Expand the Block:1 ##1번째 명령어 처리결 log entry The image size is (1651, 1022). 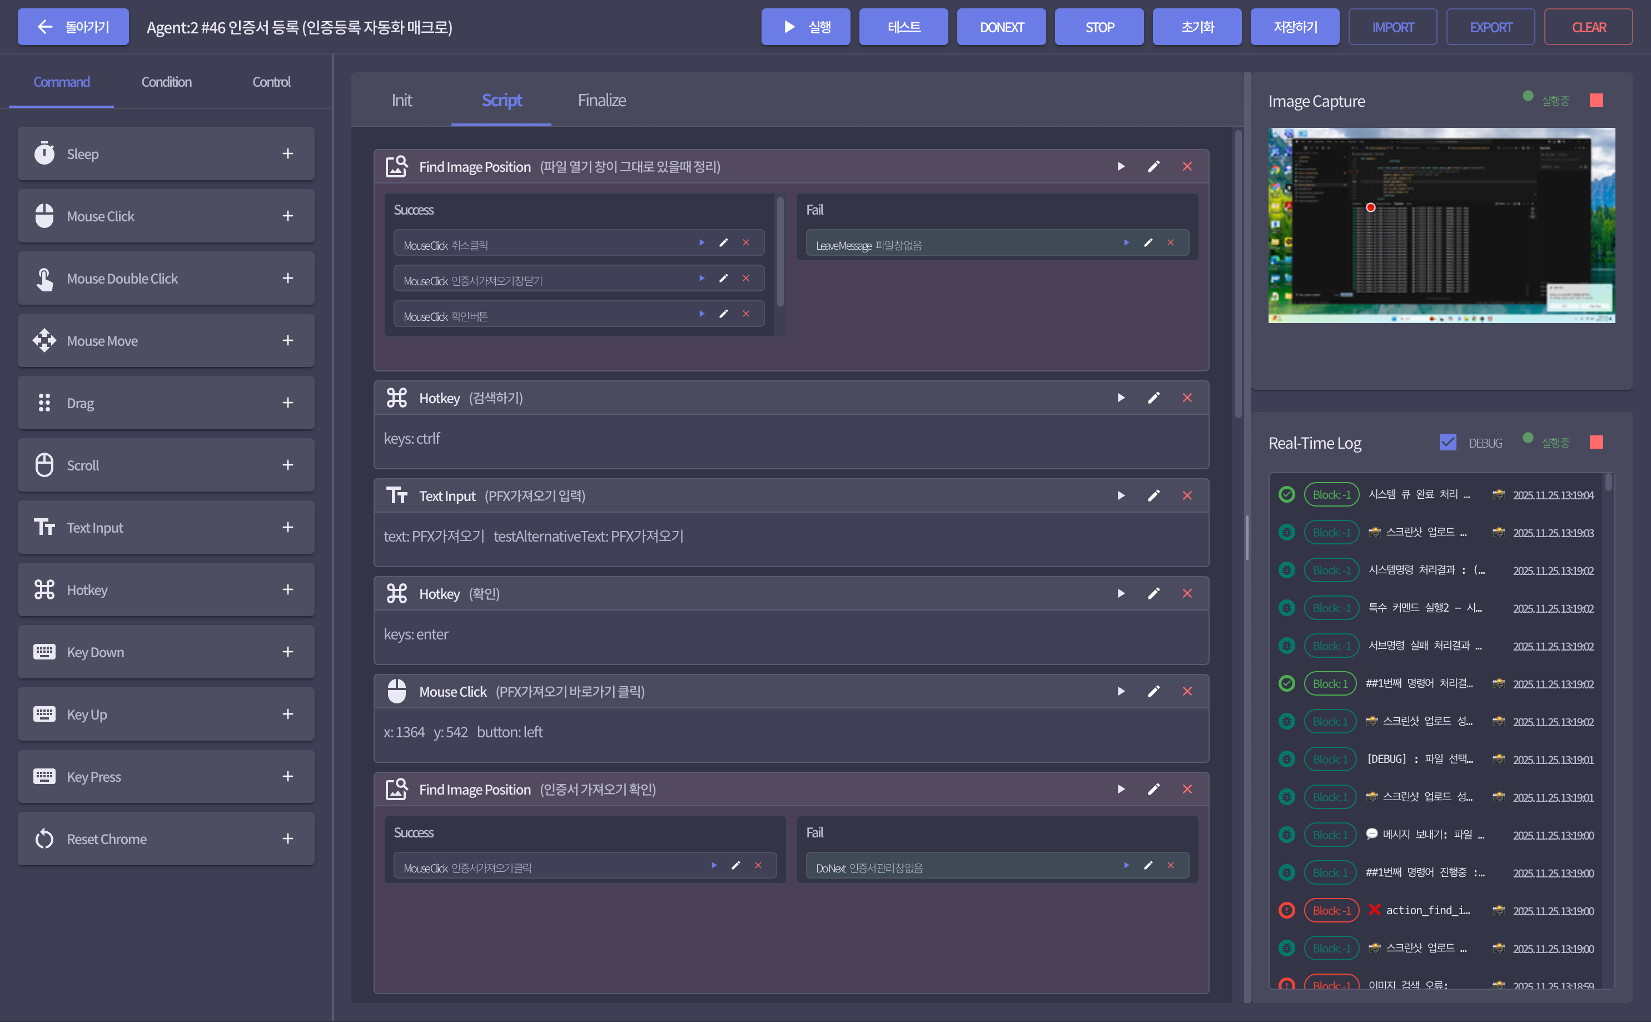point(1437,683)
